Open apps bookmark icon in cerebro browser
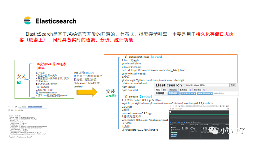Viewport: 253px width, 142px height. [170, 109]
